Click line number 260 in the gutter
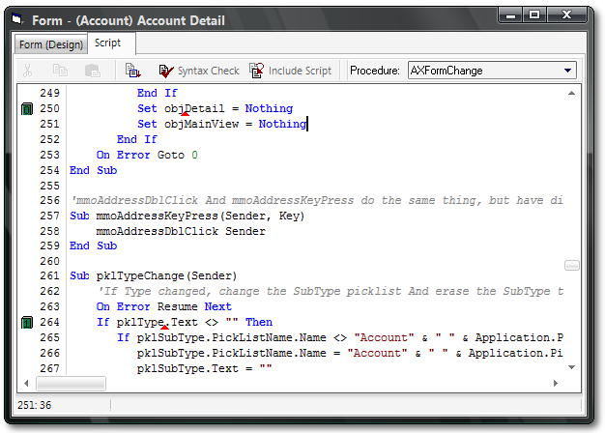The height and width of the screenshot is (433, 605). click(50, 261)
